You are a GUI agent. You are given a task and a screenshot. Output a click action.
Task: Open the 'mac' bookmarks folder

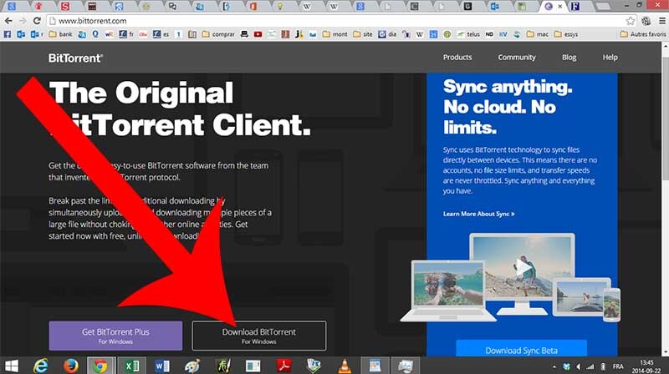[x=538, y=34]
